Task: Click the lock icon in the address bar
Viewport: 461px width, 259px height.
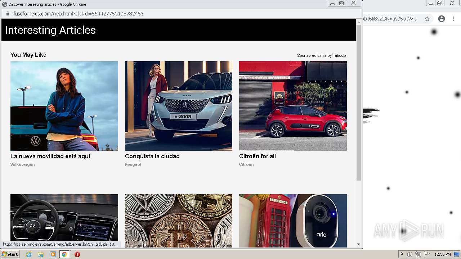Action: pos(8,14)
